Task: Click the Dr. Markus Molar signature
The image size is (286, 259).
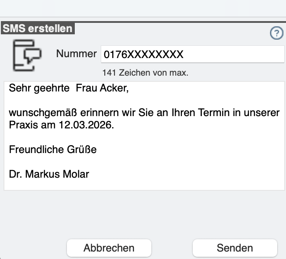Action: point(49,174)
